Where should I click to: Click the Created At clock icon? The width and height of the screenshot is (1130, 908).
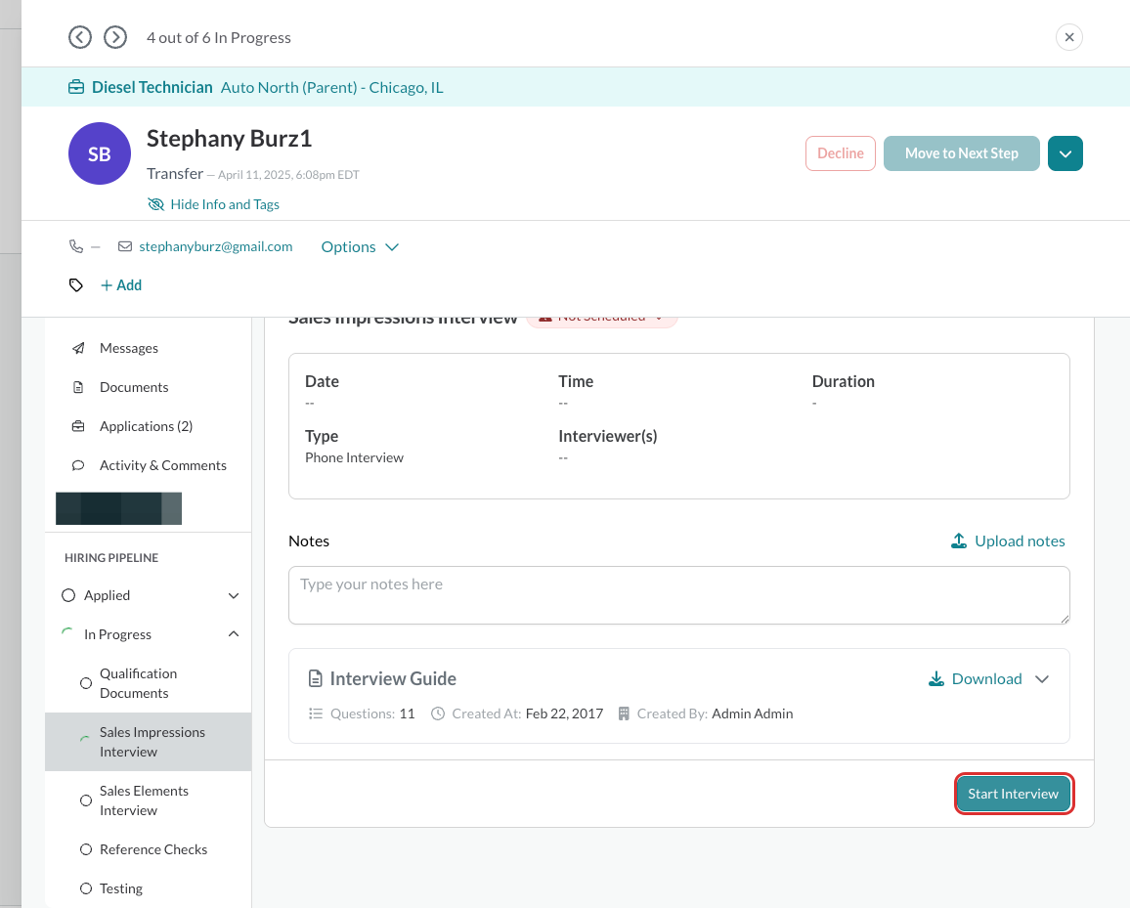[438, 713]
